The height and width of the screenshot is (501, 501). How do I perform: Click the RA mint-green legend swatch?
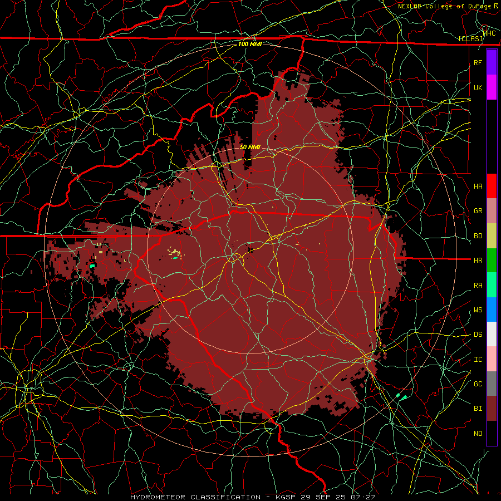pyautogui.click(x=492, y=285)
